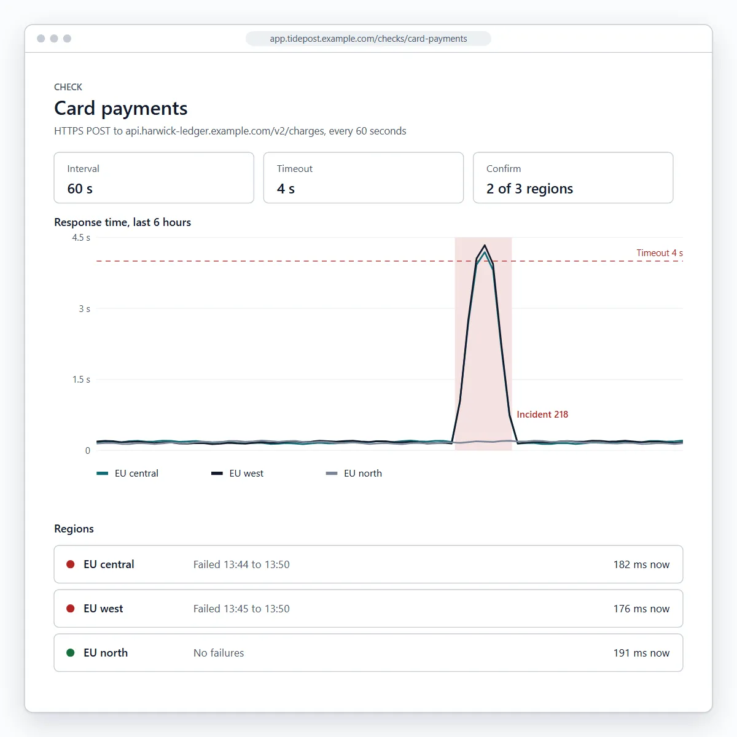Click the red status dot for EU central
737x737 pixels.
point(71,564)
